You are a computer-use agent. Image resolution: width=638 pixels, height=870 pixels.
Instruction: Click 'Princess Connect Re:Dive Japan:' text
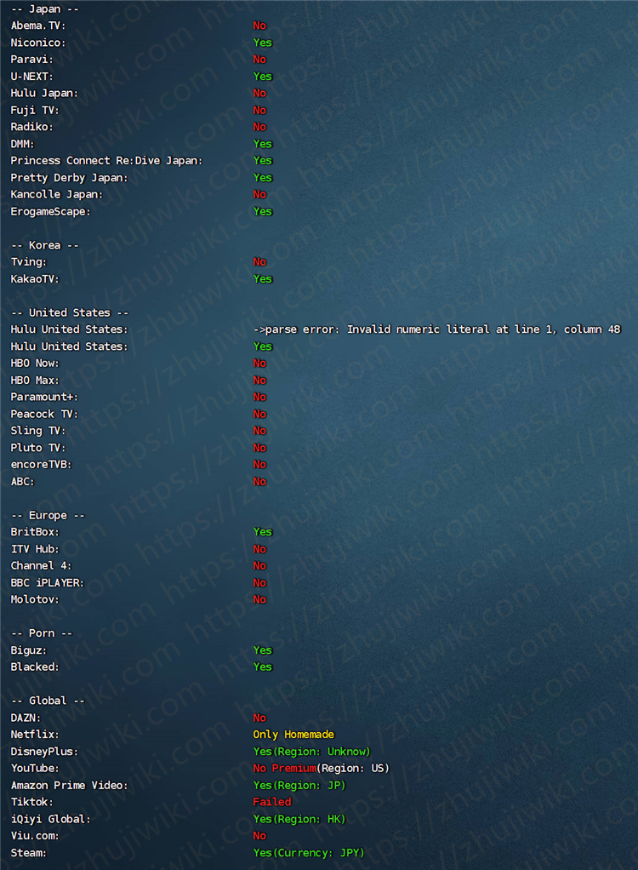pos(106,161)
